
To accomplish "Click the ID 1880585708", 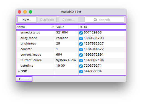I will pyautogui.click(x=94, y=38).
